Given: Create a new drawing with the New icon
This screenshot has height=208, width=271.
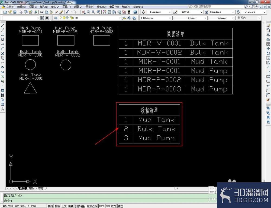Looking at the screenshot, I should (x=5, y=12).
